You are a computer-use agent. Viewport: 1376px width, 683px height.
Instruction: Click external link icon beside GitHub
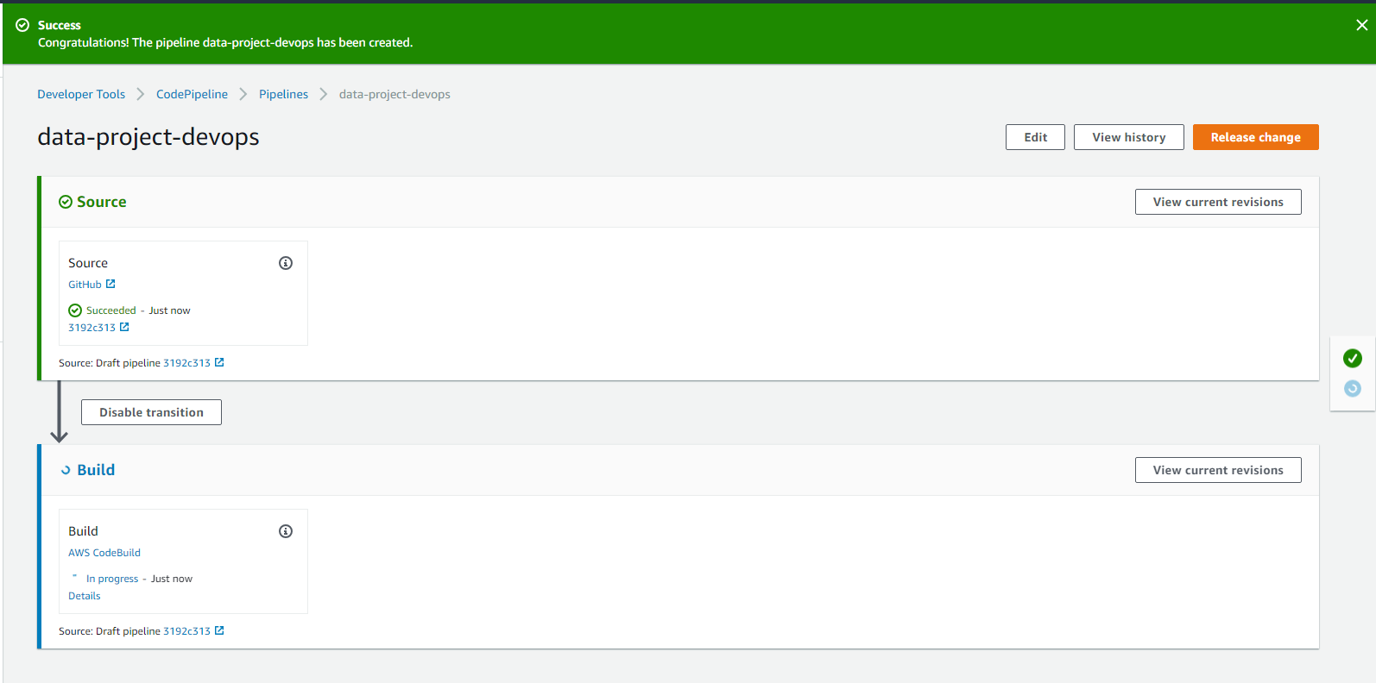click(110, 284)
